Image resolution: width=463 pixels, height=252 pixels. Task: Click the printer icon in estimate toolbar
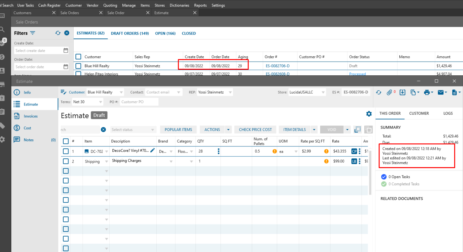pyautogui.click(x=427, y=92)
